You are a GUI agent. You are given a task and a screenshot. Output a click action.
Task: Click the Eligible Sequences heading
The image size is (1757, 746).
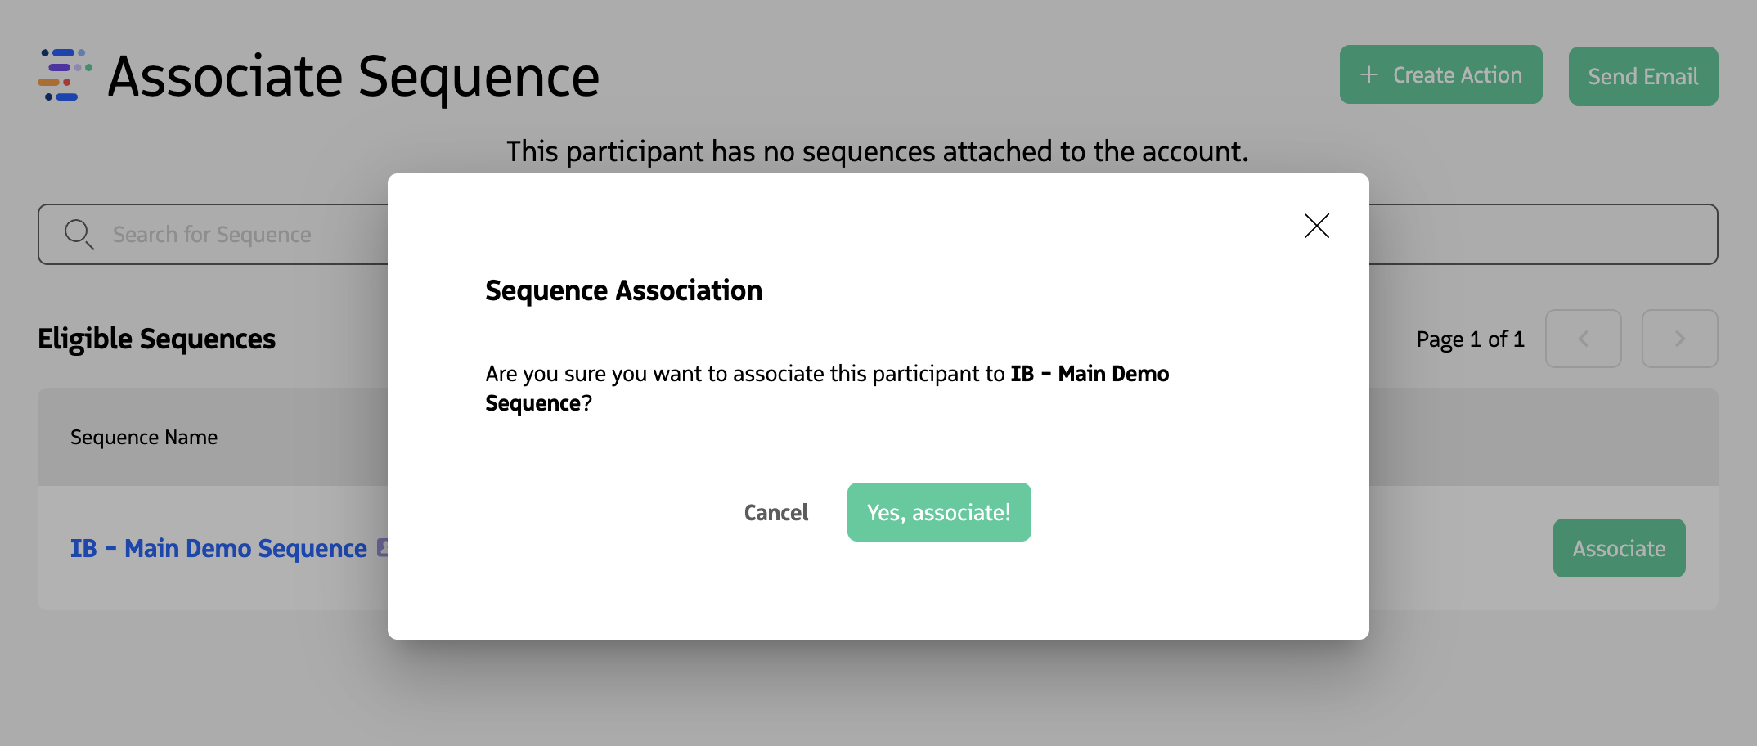point(156,338)
